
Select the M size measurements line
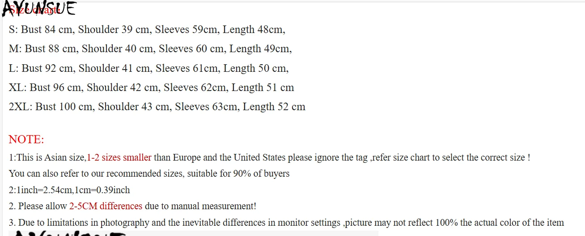pos(150,49)
